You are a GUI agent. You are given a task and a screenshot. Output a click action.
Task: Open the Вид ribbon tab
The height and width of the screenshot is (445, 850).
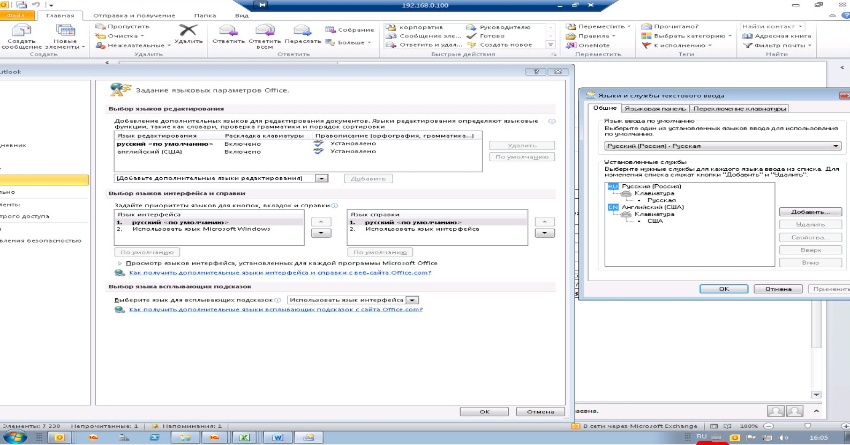click(x=242, y=16)
